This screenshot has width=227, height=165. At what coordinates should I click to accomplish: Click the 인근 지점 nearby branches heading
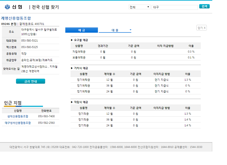pyautogui.click(x=13, y=103)
